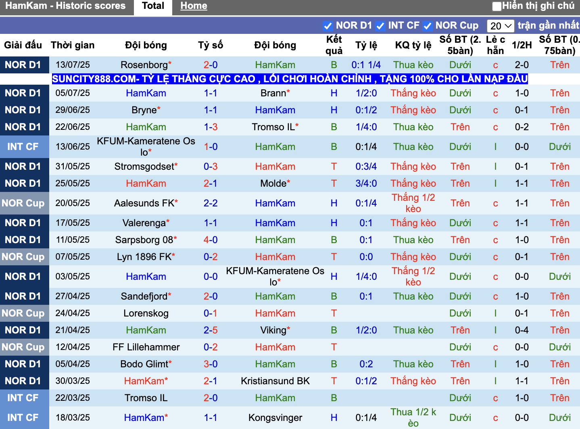
Task: Toggle the INT CF checkbox filter
Action: click(380, 26)
